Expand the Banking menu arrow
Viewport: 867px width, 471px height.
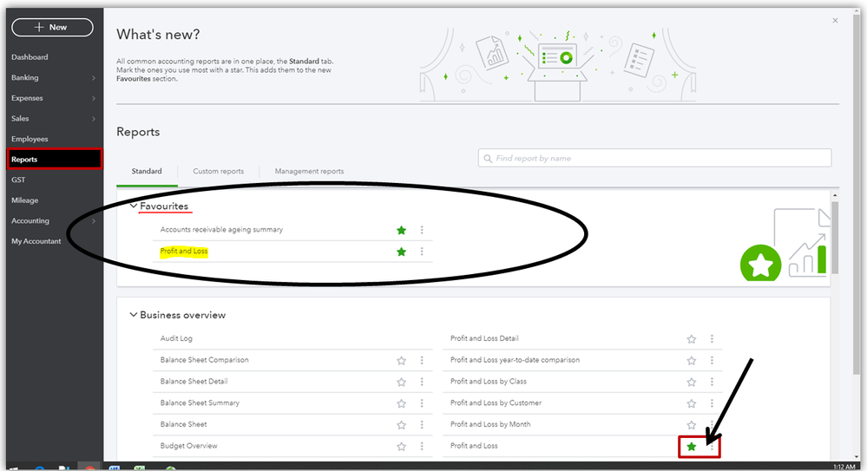[x=94, y=78]
